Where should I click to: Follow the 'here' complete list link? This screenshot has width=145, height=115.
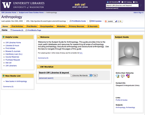point(81,53)
